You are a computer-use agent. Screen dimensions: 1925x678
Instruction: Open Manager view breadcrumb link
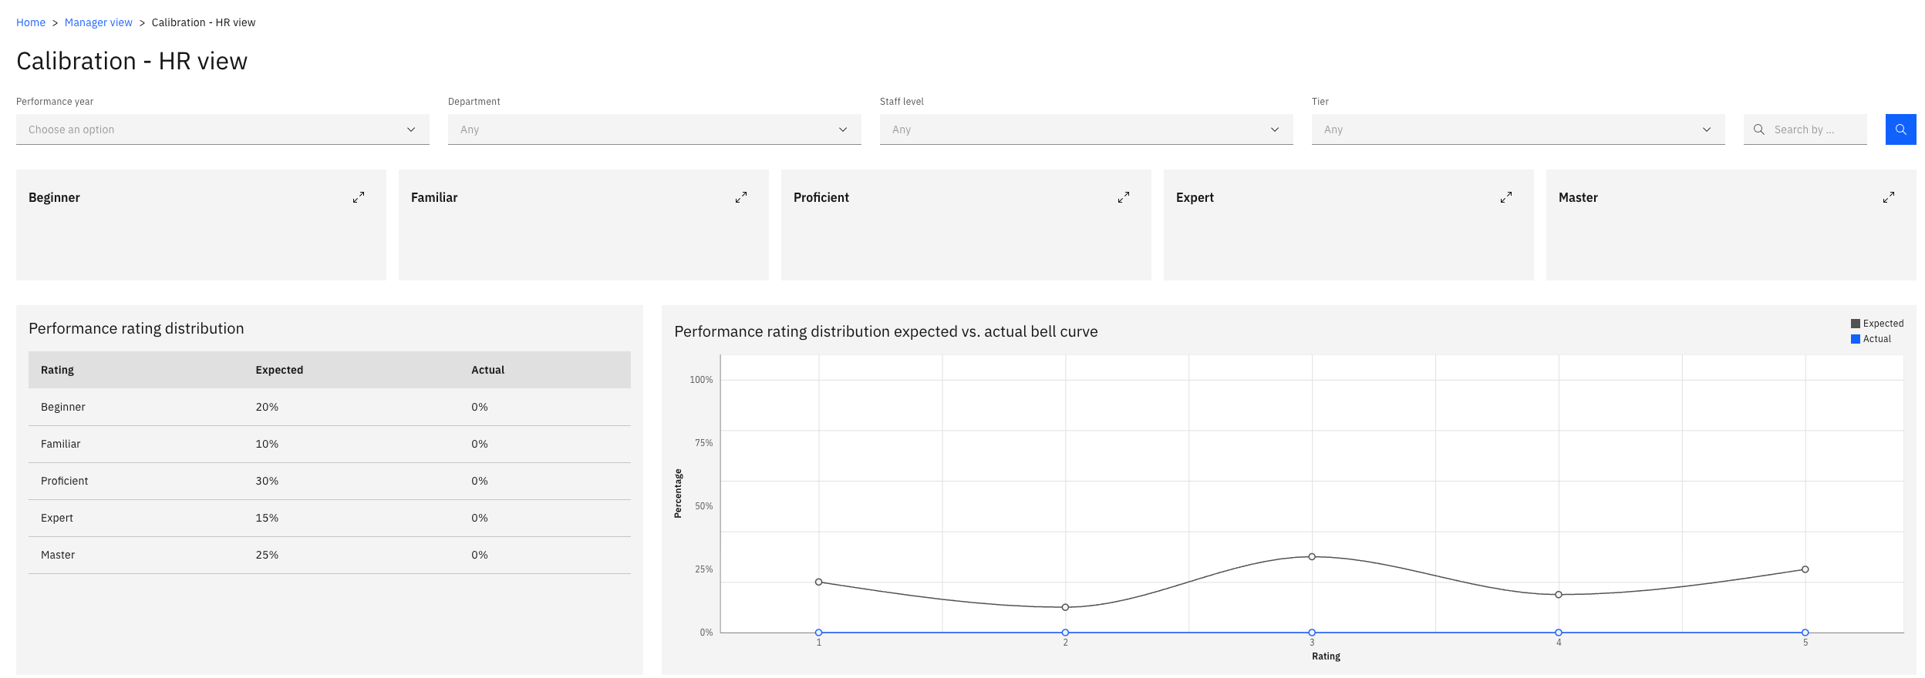coord(99,22)
